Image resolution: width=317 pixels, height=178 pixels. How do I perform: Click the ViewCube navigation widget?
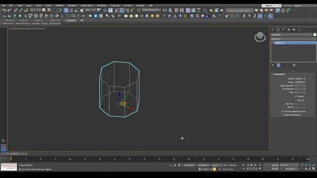260,37
